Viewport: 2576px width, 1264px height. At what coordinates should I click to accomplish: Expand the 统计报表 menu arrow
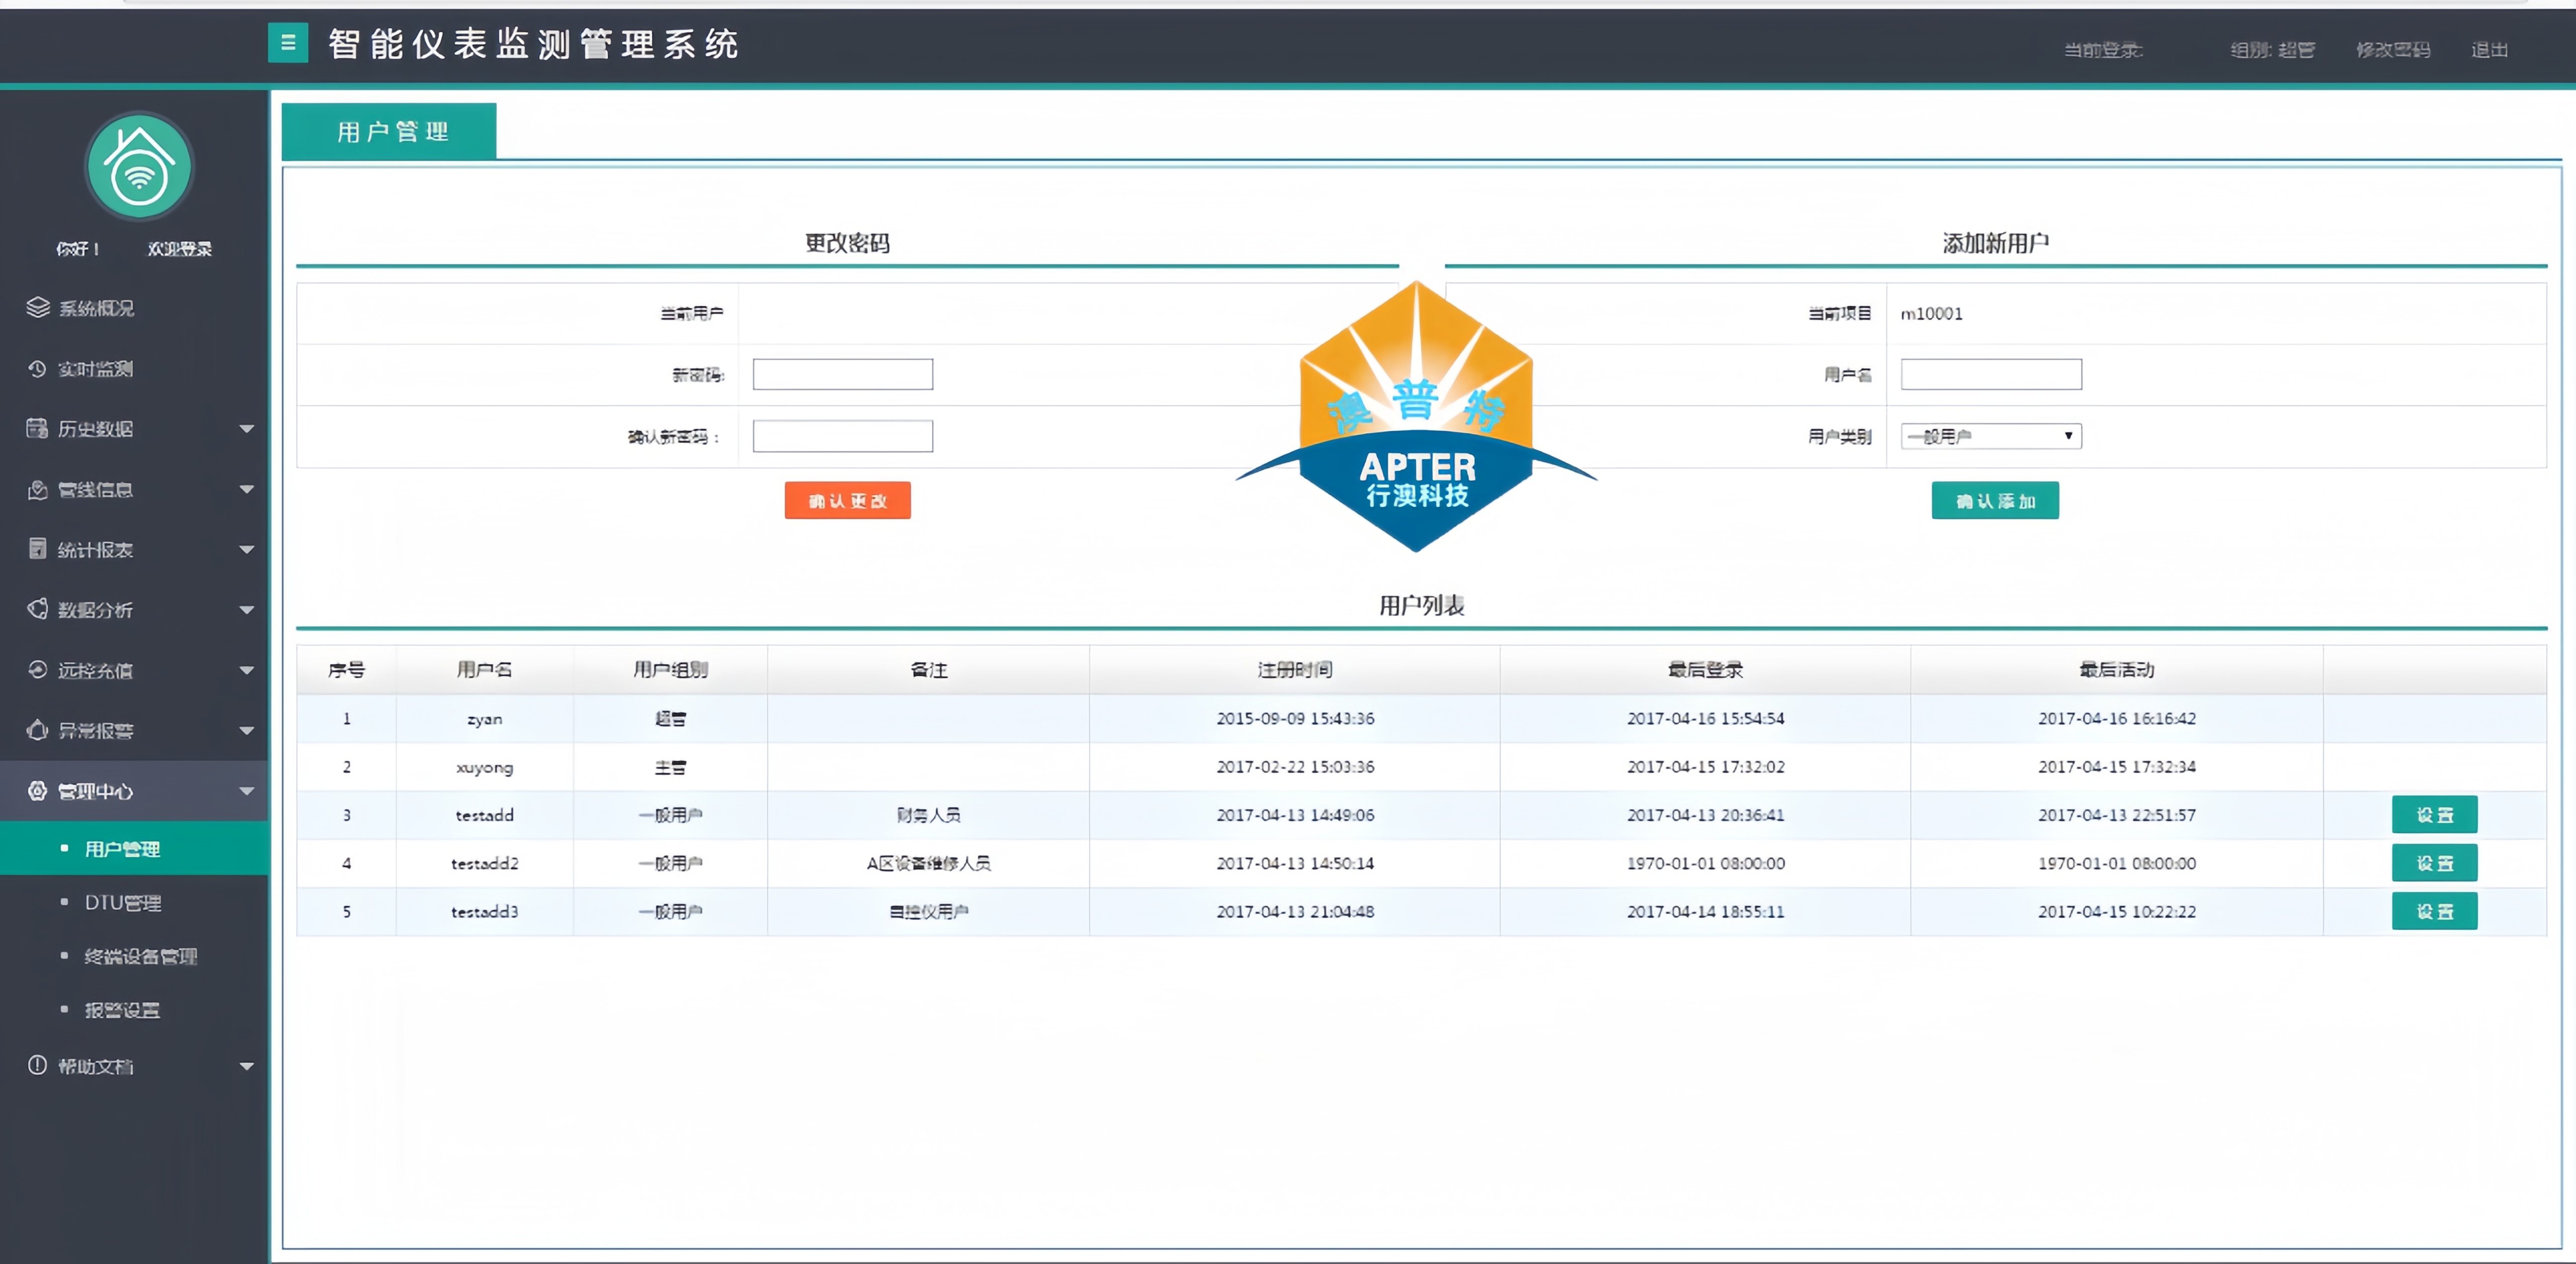click(x=246, y=549)
